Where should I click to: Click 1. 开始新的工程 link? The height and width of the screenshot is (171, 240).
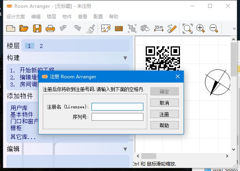(x=32, y=70)
